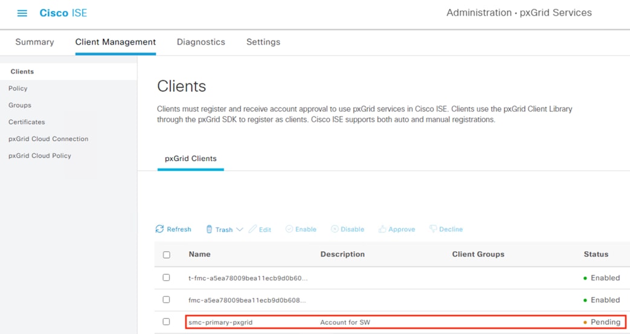
Task: Click Enabled status of fmc-a5ea78009bea11ecb9d0b608 row
Action: (602, 300)
